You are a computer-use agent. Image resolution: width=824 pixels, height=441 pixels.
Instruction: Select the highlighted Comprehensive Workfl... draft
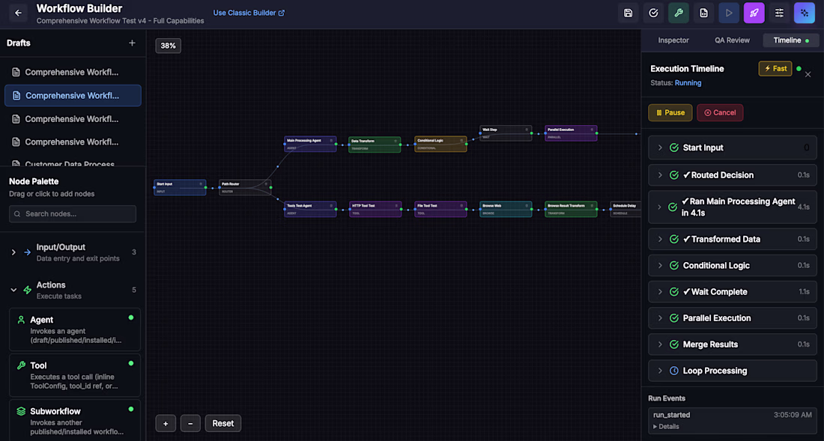(73, 96)
